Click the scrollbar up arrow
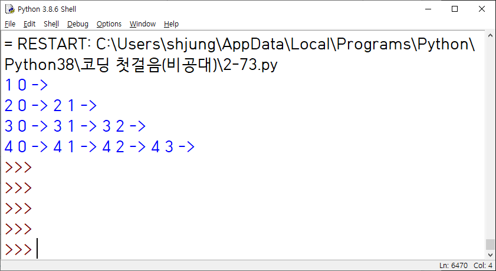The image size is (496, 271). click(x=491, y=35)
